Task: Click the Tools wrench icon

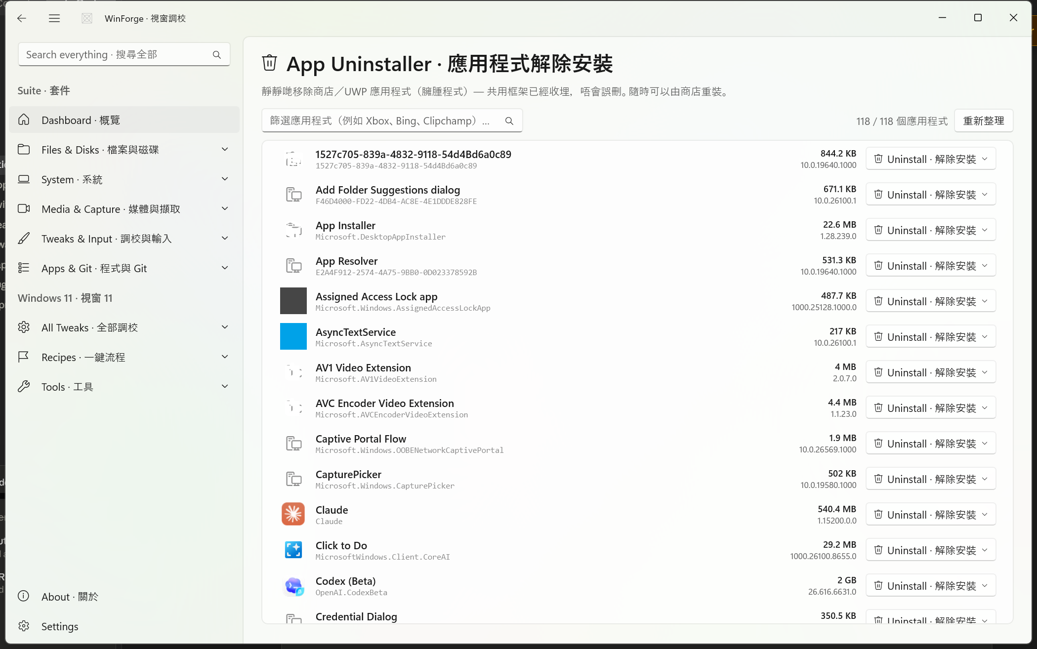Action: click(x=24, y=386)
